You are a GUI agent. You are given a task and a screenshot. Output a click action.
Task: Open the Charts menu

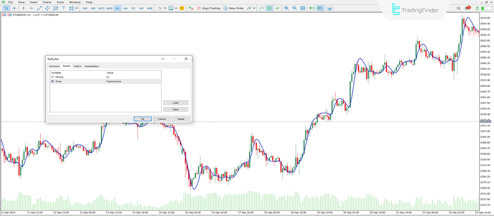47,2
